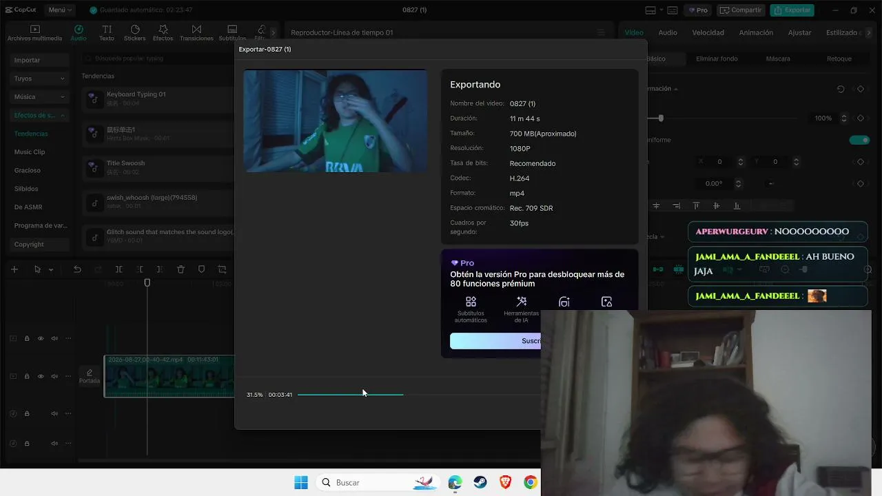
Task: Click the Pro badge button in title bar
Action: coord(697,10)
